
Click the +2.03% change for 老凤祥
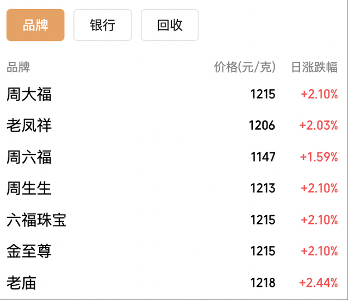[319, 126]
